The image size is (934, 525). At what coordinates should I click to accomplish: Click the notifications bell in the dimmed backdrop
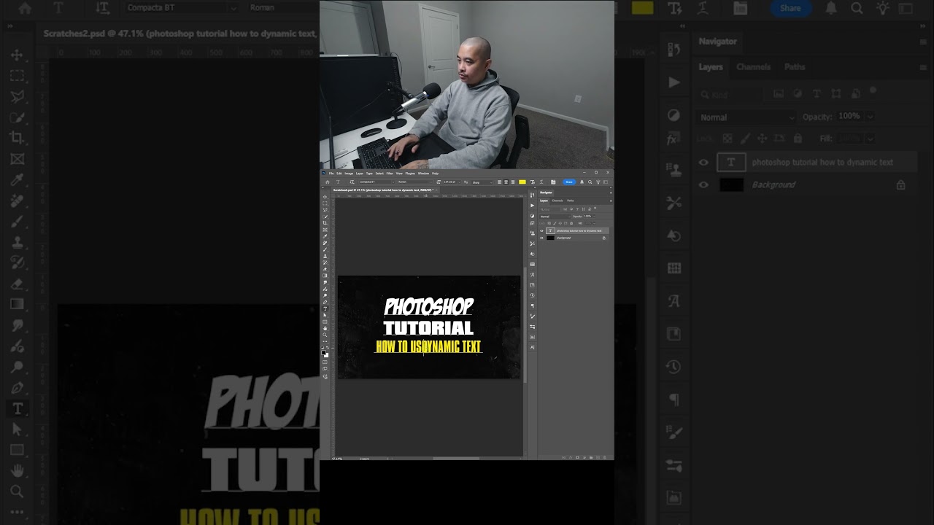(831, 8)
